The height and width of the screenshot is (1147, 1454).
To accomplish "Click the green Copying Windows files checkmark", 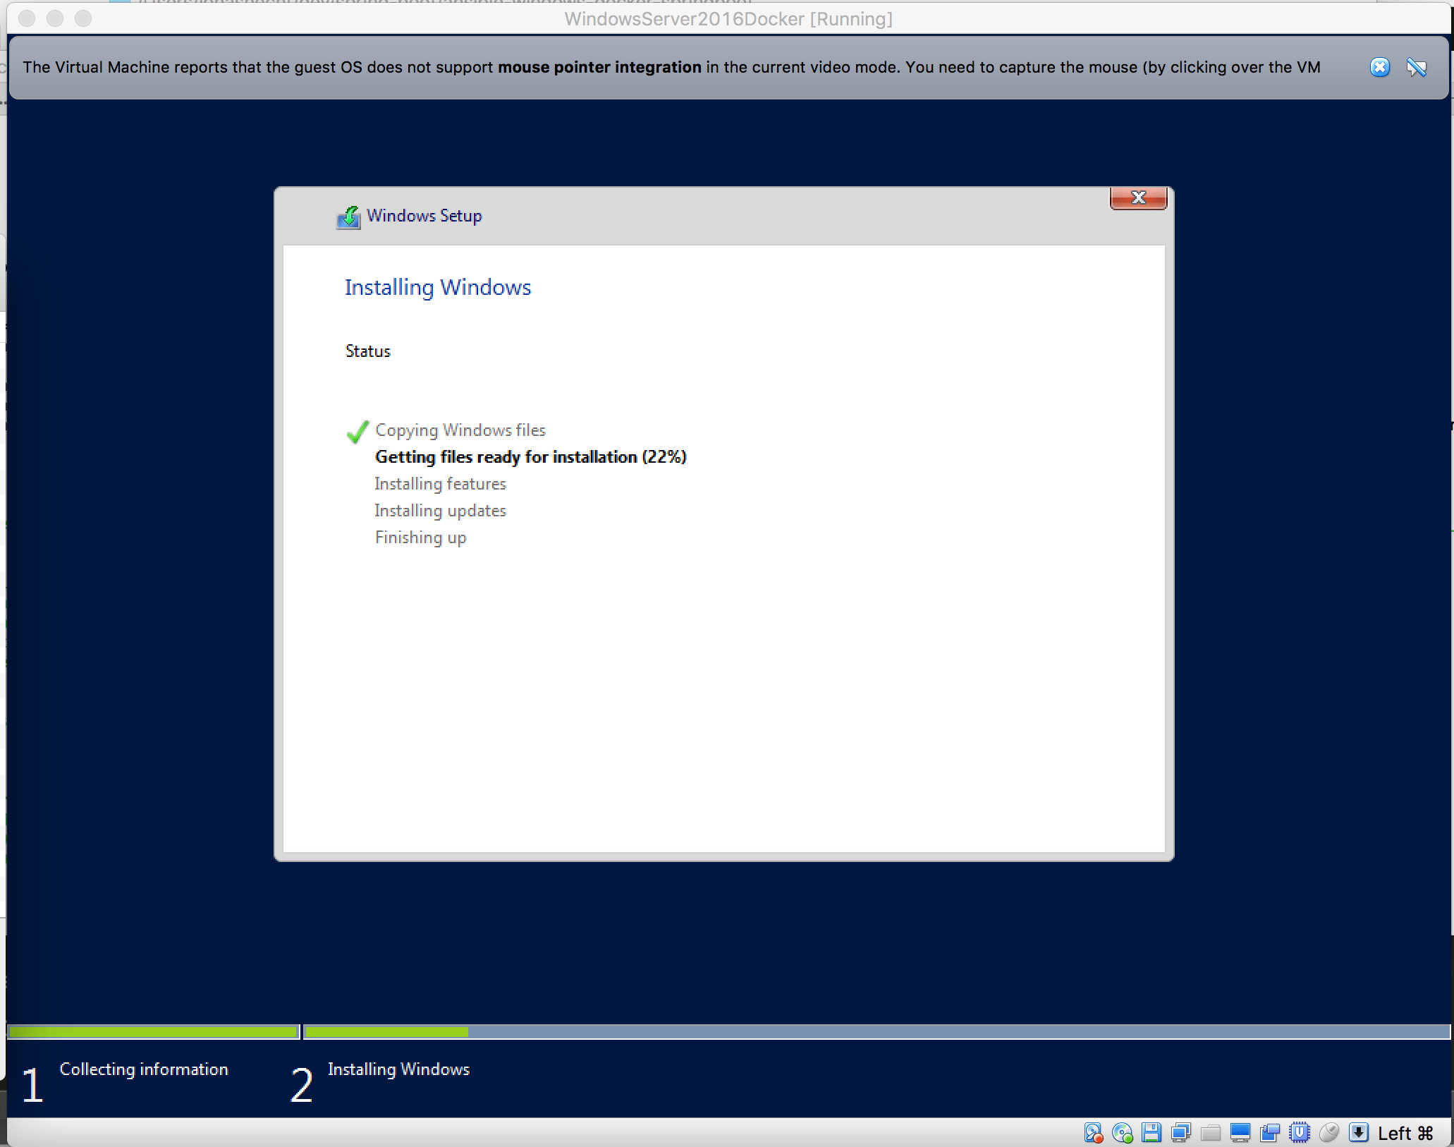I will point(358,431).
